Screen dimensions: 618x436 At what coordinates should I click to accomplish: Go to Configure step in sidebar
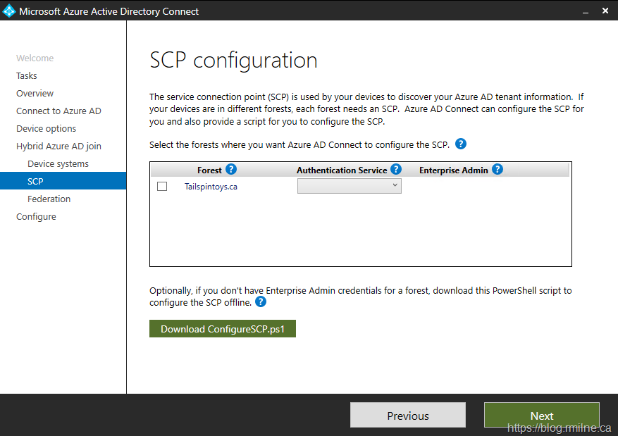coord(36,217)
